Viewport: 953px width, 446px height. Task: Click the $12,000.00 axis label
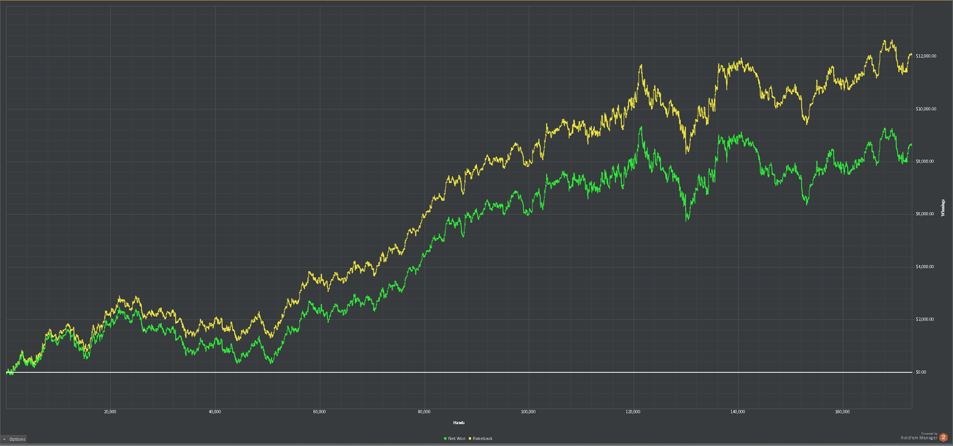[926, 56]
